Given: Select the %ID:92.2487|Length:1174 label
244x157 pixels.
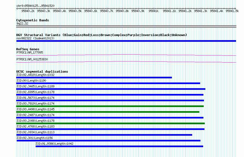Looking at the screenshot, I should (x=35, y=115).
